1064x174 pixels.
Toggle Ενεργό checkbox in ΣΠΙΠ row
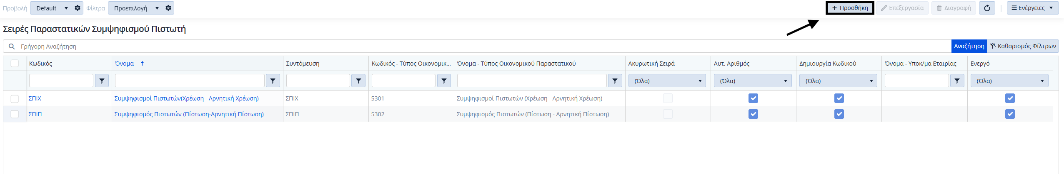[1010, 114]
